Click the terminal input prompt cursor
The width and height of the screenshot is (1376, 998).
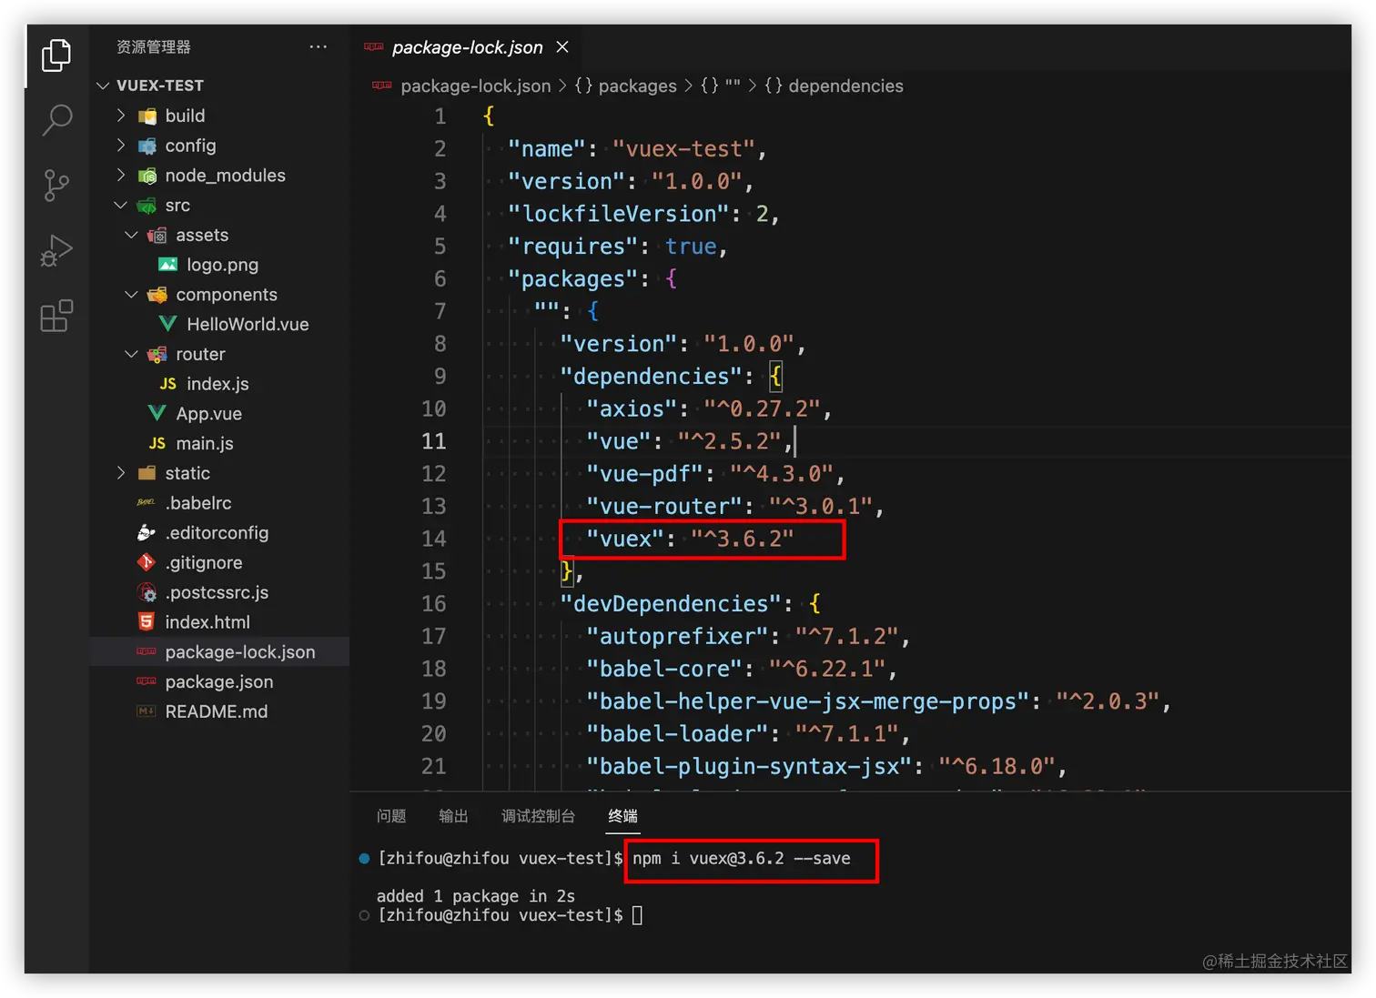(x=637, y=915)
